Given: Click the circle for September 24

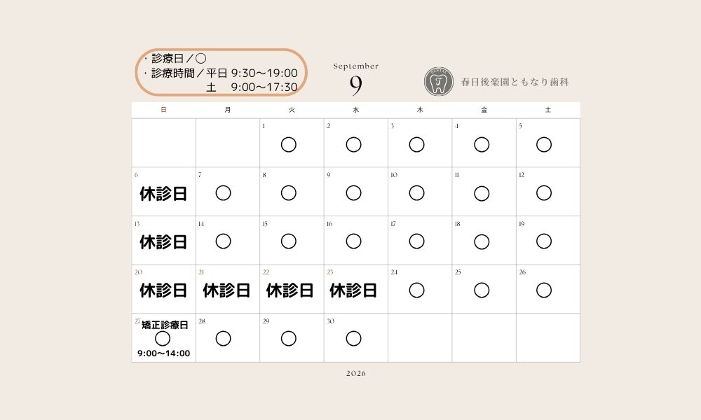Looking at the screenshot, I should point(416,290).
